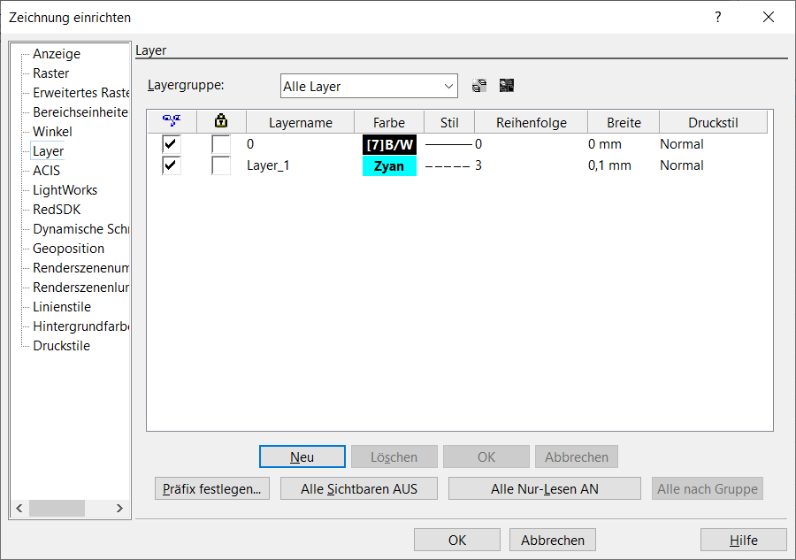
Task: Select ACIS in the tree
Action: pos(46,171)
